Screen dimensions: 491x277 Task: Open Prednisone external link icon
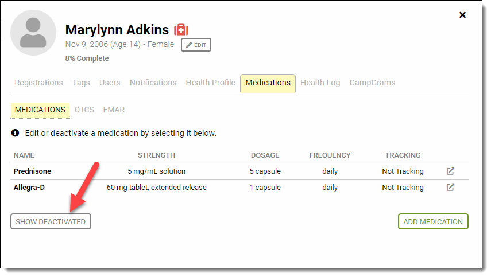[x=451, y=171]
